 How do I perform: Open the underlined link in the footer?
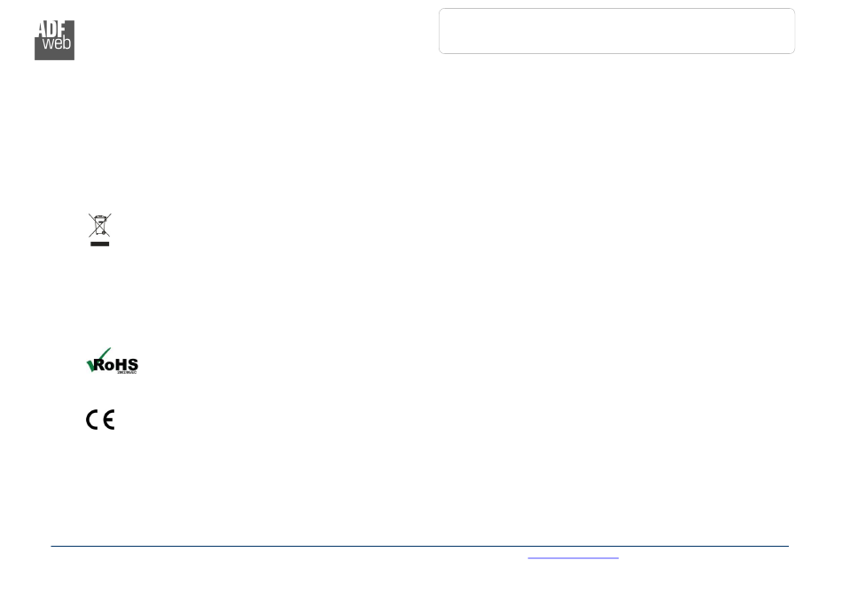(573, 557)
